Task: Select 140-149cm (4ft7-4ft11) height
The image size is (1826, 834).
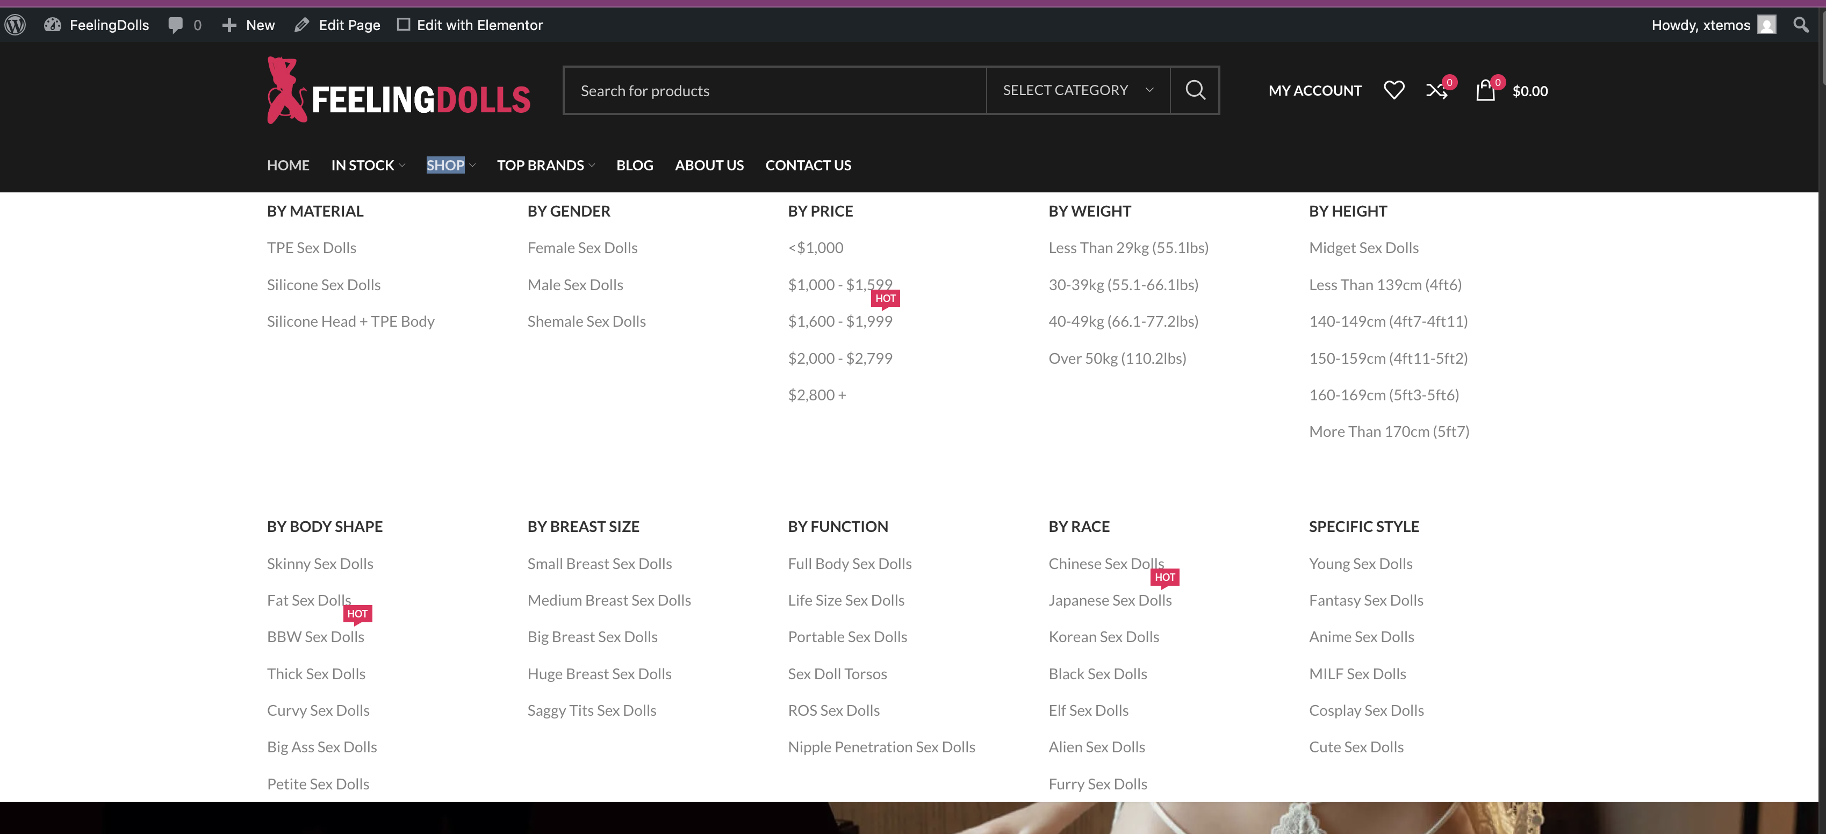Action: (x=1388, y=322)
